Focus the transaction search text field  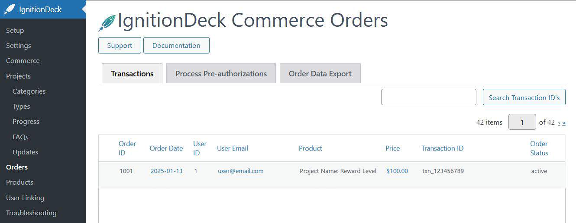coord(428,97)
